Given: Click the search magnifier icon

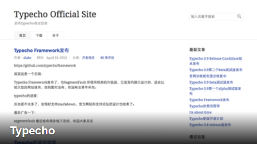Looking at the screenshot, I should (x=239, y=16).
